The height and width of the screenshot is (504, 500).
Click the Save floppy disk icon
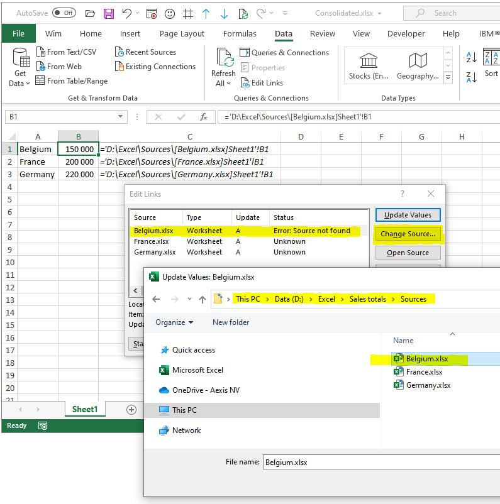pos(109,13)
